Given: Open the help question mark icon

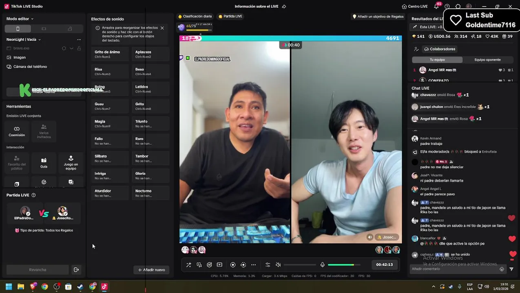Looking at the screenshot, I should (447, 7).
